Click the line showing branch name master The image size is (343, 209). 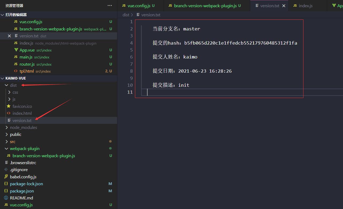176,29
